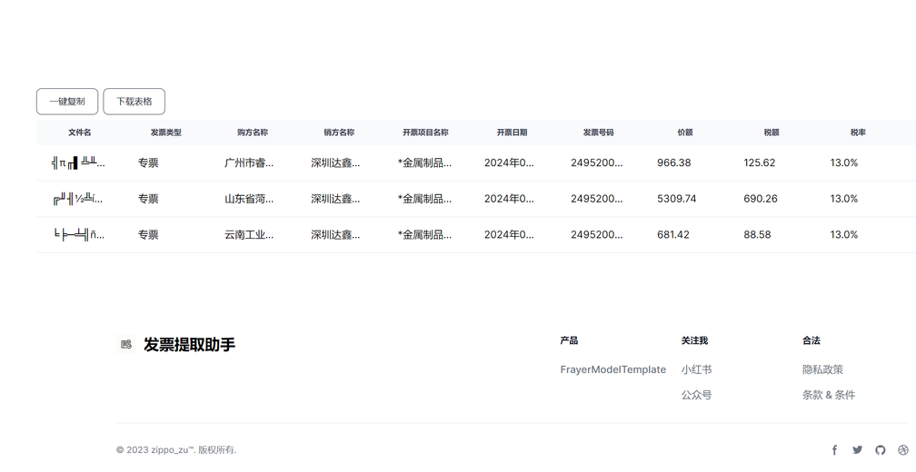Select the price cell 966.38
Screen dimensions: 916x472
click(673, 162)
